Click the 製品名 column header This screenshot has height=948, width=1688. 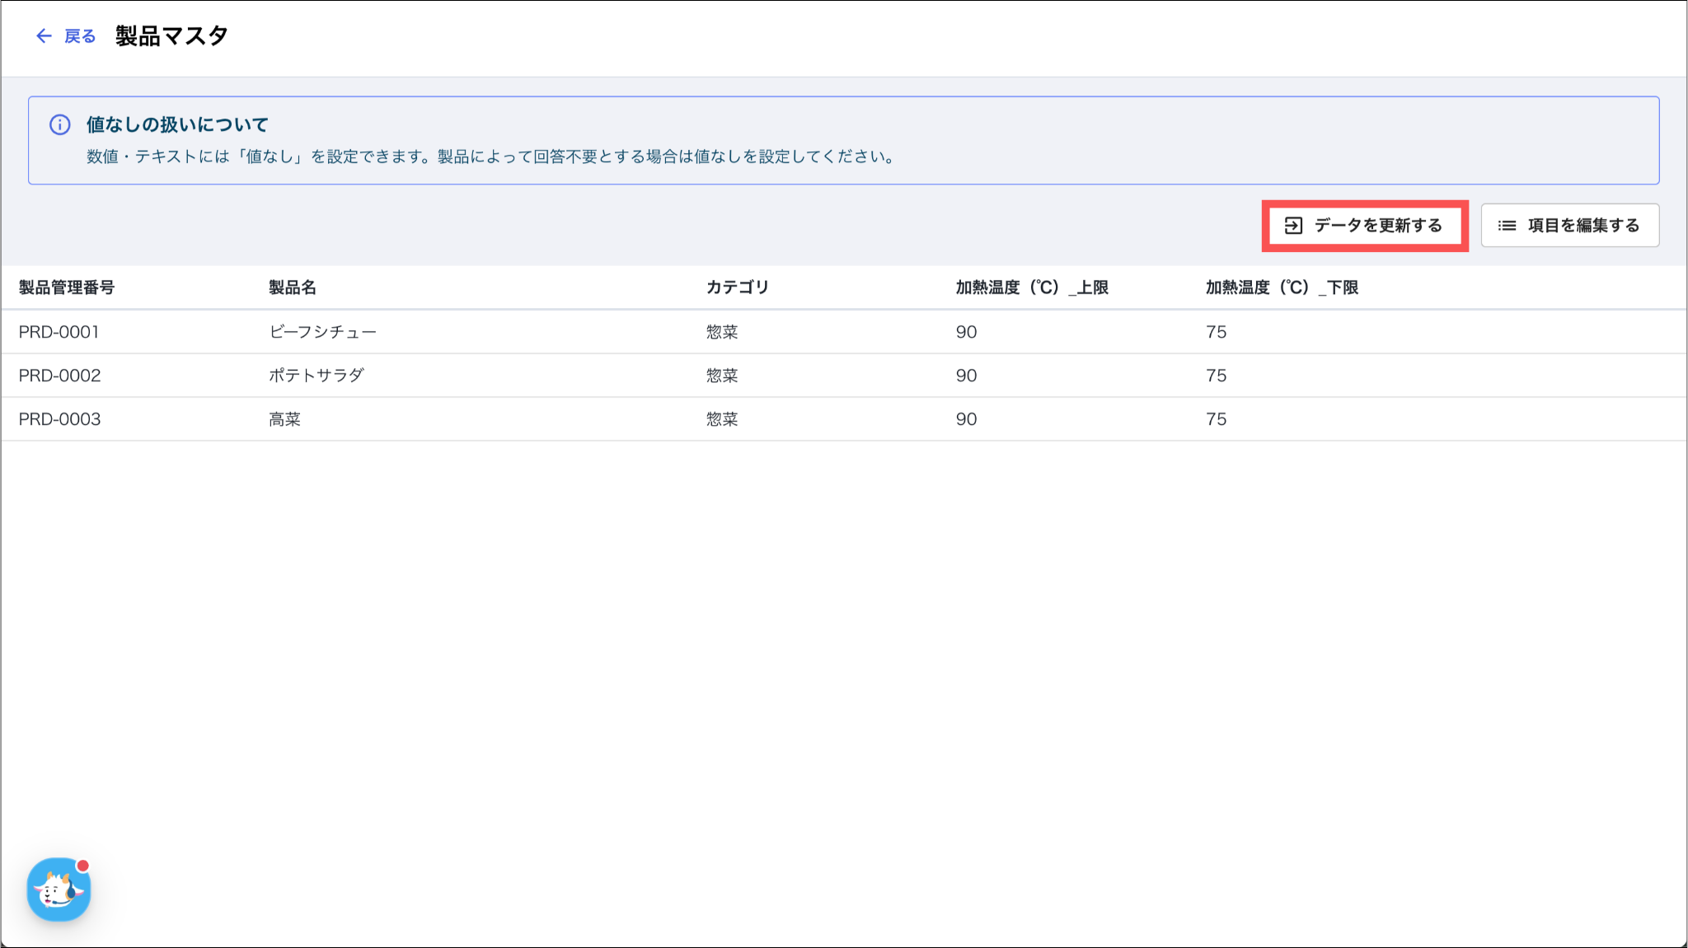(x=293, y=287)
